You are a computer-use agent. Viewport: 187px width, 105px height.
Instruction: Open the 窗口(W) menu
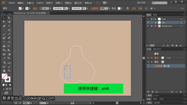pos(78,3)
